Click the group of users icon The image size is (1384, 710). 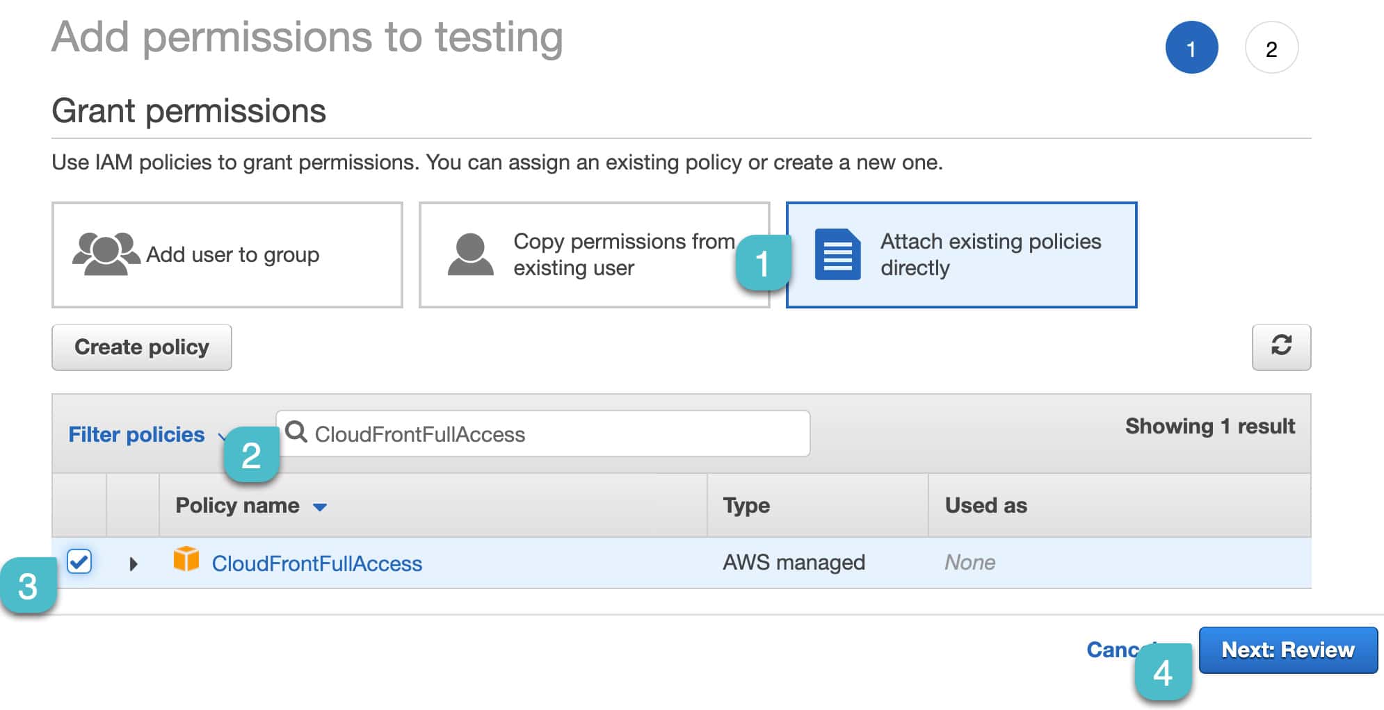106,254
